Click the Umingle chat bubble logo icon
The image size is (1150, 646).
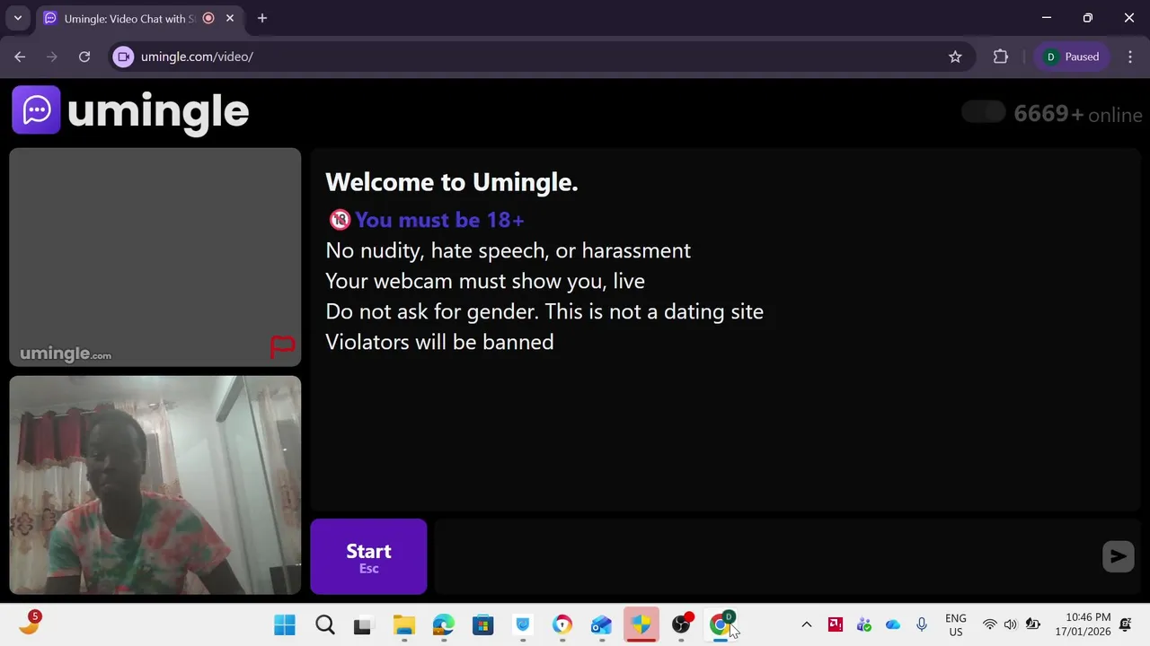36,109
